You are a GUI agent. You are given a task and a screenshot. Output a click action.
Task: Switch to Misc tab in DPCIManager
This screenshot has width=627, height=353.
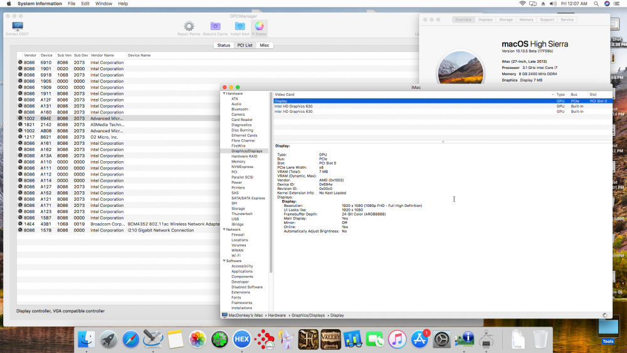[x=265, y=45]
